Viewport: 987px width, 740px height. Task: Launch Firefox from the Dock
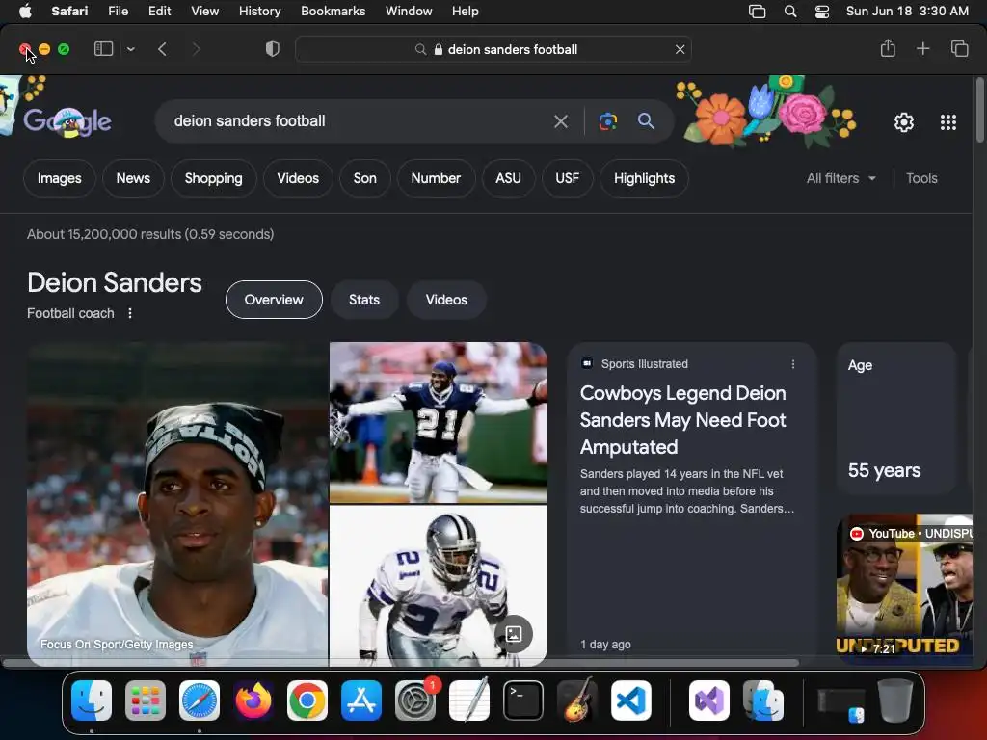[x=253, y=700]
